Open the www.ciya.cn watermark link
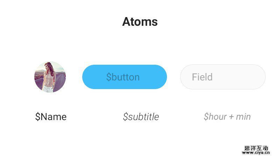Screen dimensions: 280x158 pyautogui.click(x=257, y=152)
